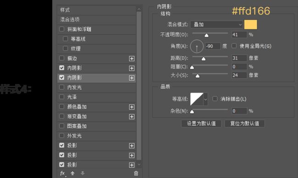The width and height of the screenshot is (298, 178).
Task: Click the plus icon on the middle 投影 row
Action: tap(132, 155)
